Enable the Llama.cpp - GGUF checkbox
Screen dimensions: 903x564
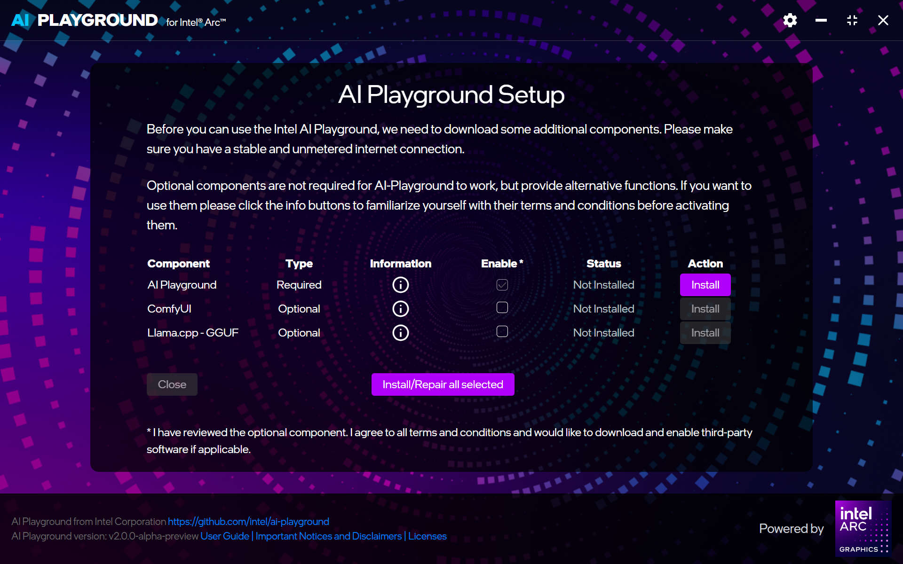click(x=502, y=331)
